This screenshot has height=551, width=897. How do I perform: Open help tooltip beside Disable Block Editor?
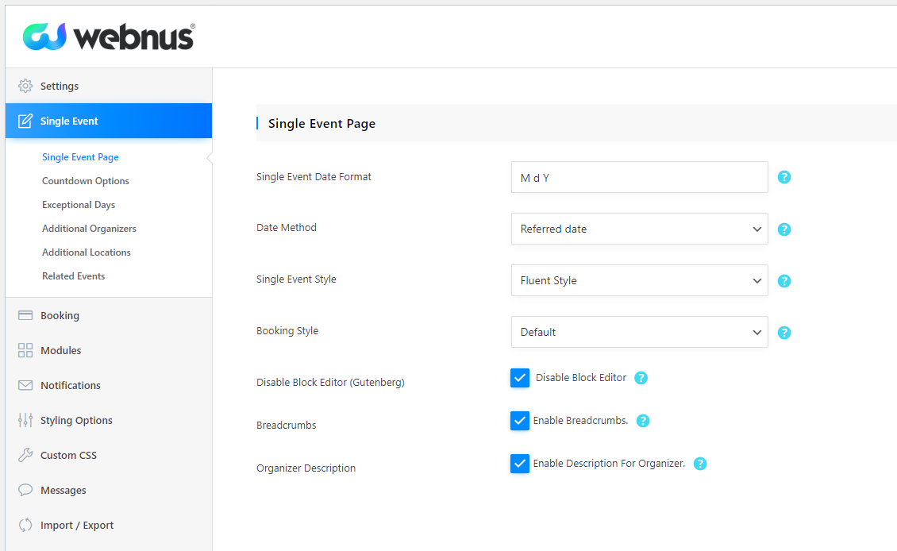click(641, 378)
